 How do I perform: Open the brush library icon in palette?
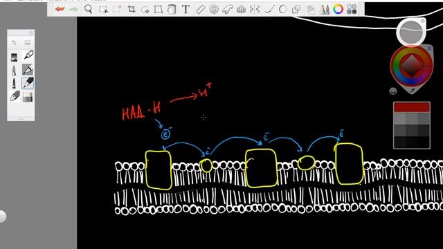point(28,43)
